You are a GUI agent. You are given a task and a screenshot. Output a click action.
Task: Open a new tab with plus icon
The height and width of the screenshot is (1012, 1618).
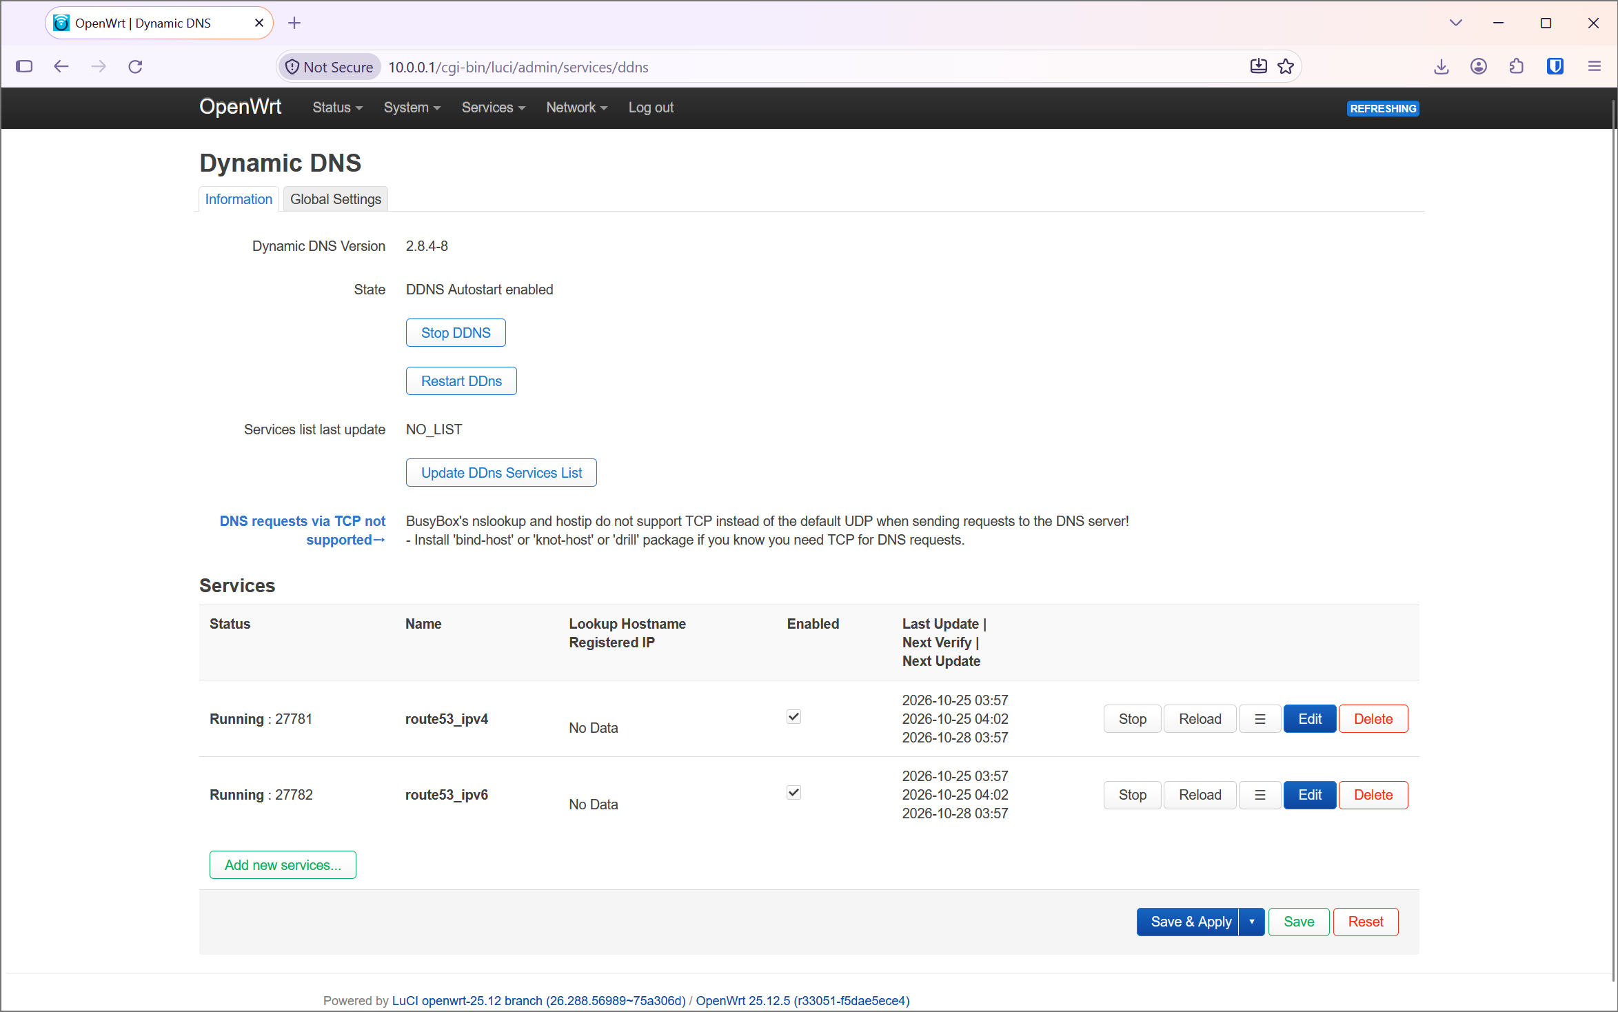pos(294,23)
